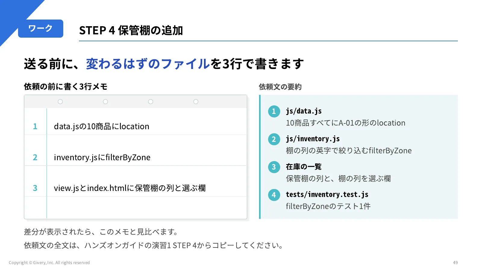
Task: Select memo line data.jsの10商品にlocation
Action: (102, 126)
